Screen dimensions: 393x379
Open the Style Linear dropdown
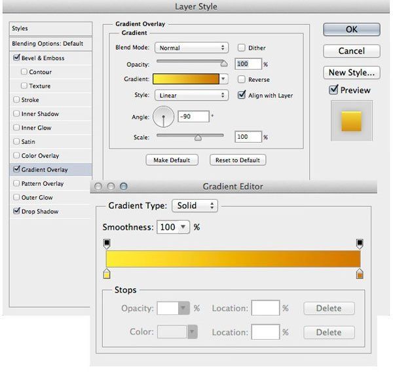(191, 95)
